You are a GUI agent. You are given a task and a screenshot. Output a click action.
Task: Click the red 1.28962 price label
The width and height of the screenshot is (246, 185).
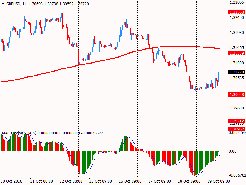pos(237,129)
